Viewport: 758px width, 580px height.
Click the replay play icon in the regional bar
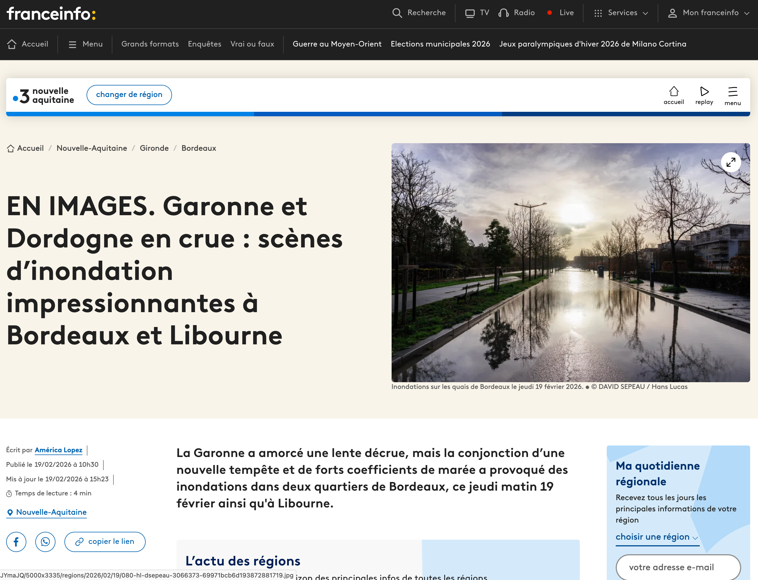(x=704, y=92)
